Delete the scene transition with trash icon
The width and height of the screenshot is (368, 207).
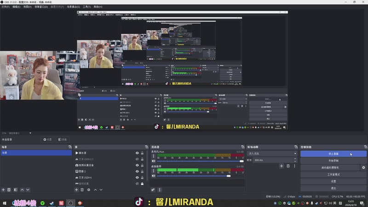click(x=288, y=166)
